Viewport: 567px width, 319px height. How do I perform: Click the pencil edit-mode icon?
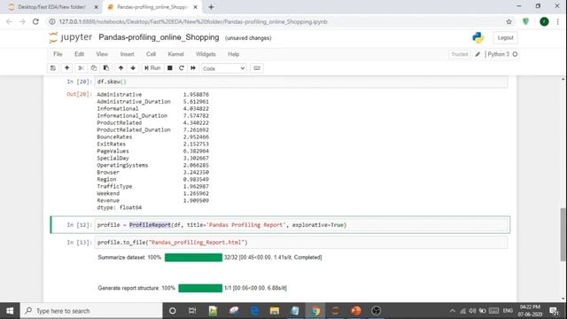click(x=478, y=54)
